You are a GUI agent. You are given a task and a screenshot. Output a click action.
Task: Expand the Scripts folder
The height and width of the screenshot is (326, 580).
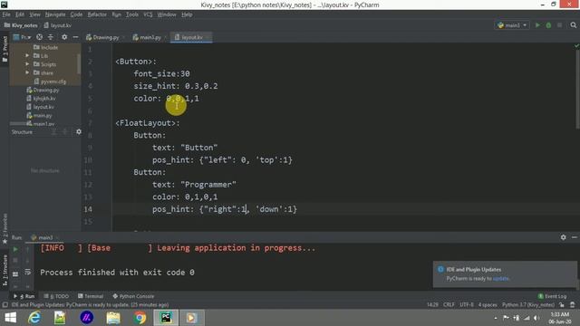click(x=27, y=64)
